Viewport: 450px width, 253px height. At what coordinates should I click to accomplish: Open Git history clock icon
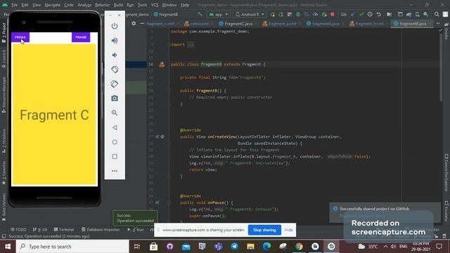point(370,14)
